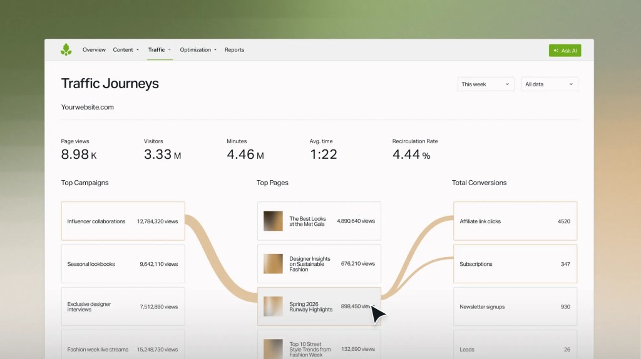
Task: Click the Page views 8.98 K metric
Action: click(x=79, y=150)
